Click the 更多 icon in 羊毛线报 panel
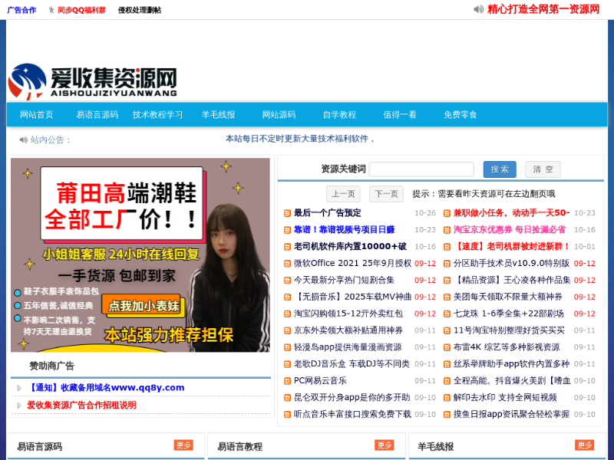This screenshot has height=460, width=614. pyautogui.click(x=584, y=445)
